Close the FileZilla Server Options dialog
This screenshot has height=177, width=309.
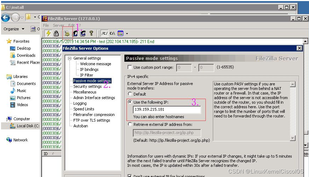tap(299, 48)
